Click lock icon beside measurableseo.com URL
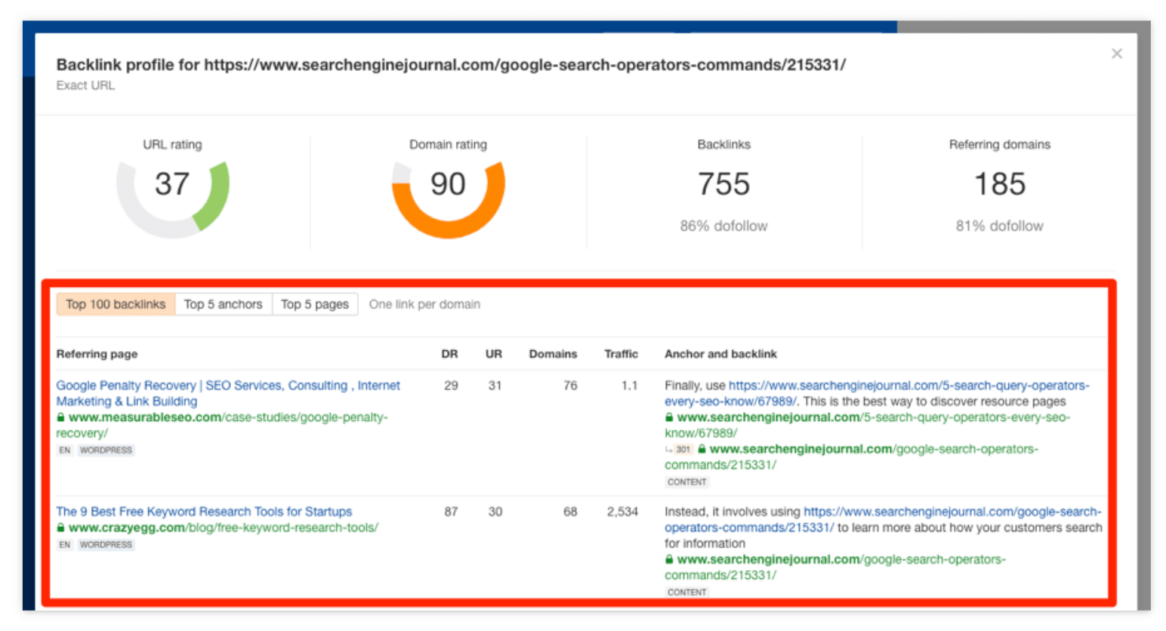 61,417
